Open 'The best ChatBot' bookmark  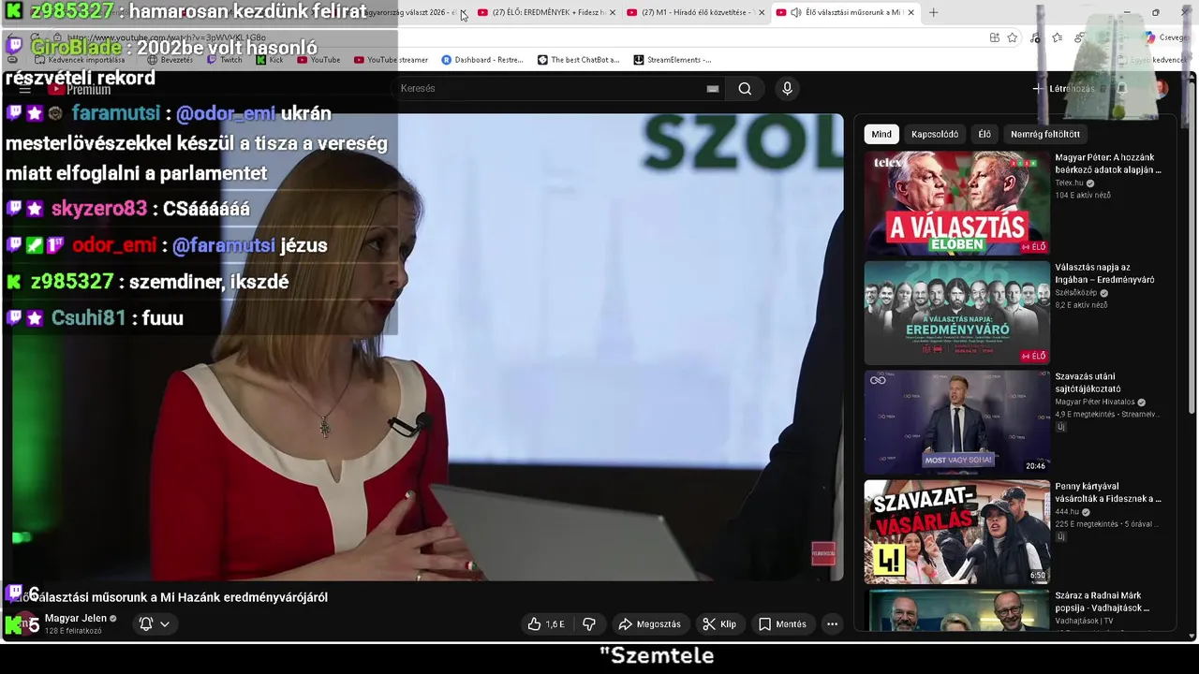(x=578, y=60)
